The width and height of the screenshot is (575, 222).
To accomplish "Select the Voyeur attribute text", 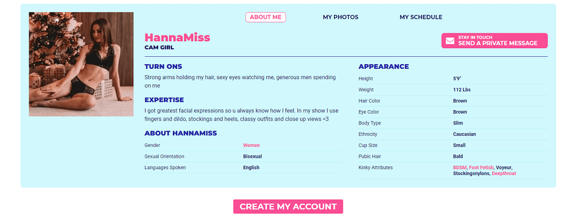I will (504, 168).
